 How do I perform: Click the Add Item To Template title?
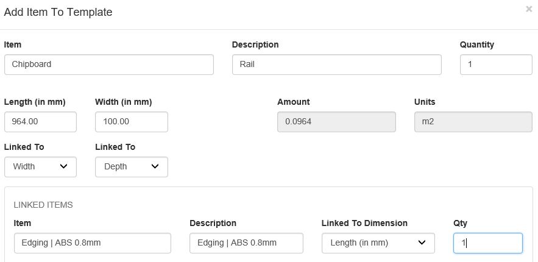(58, 12)
